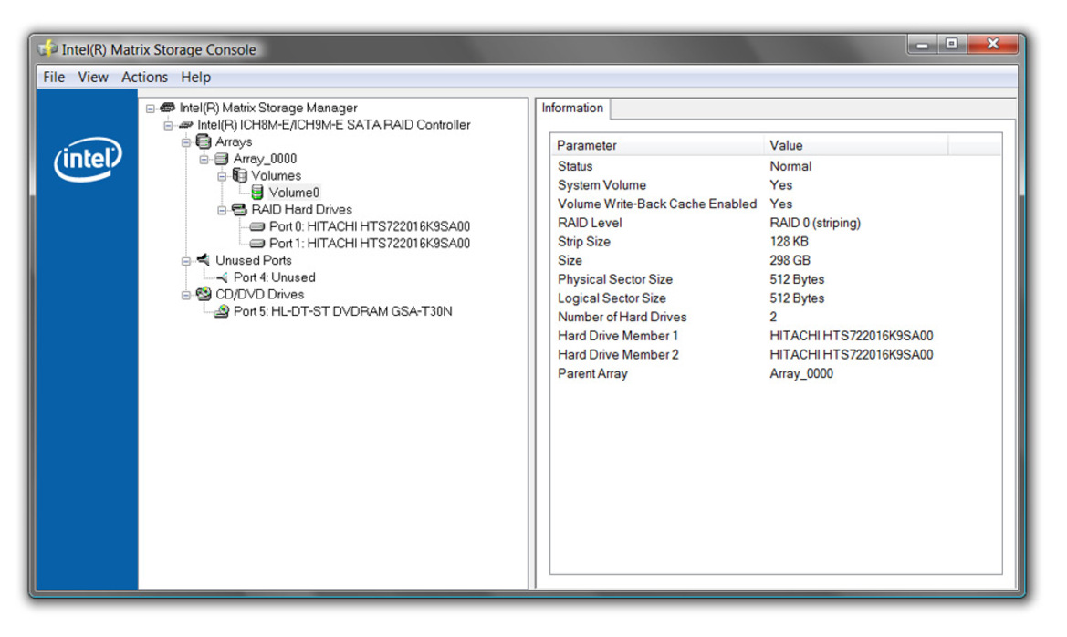Click the "RAID 0 (striping)" value
This screenshot has height=637, width=1067.
pyautogui.click(x=814, y=223)
